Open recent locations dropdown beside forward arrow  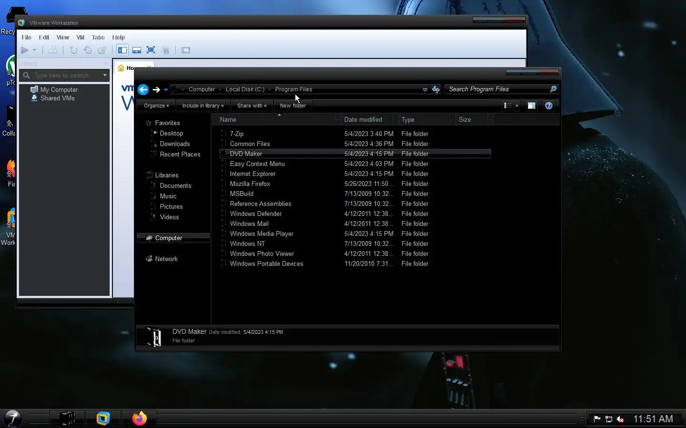[x=166, y=89]
